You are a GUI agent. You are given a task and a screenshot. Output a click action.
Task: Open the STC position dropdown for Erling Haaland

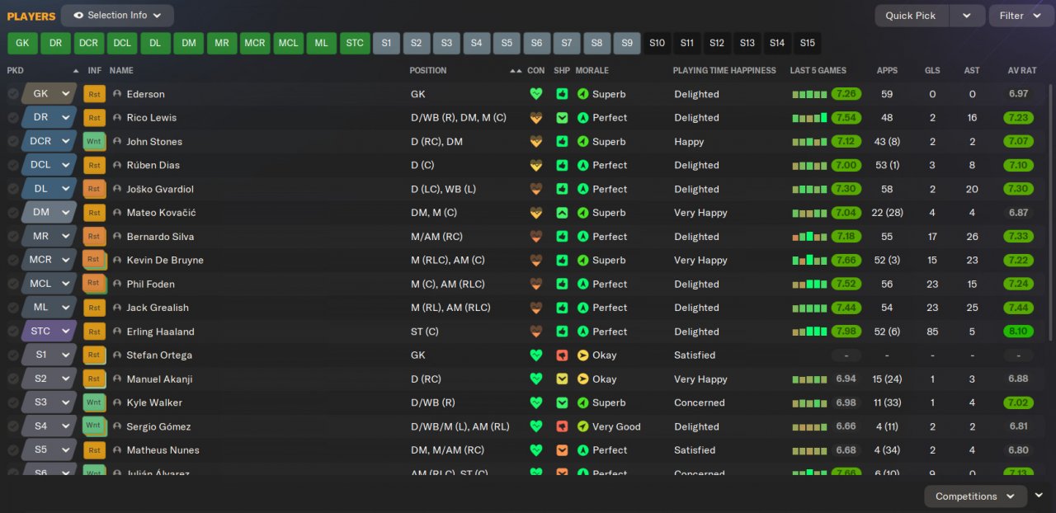49,332
